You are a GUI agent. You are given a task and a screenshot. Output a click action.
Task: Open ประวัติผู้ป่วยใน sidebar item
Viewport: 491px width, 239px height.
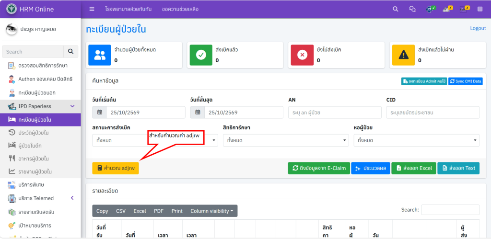[40, 133]
